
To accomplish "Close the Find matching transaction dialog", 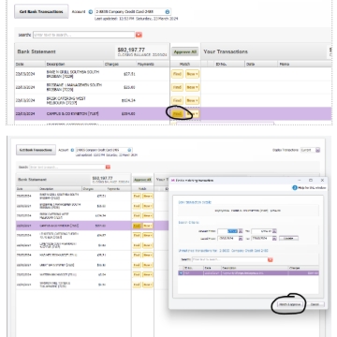I will coord(322,181).
